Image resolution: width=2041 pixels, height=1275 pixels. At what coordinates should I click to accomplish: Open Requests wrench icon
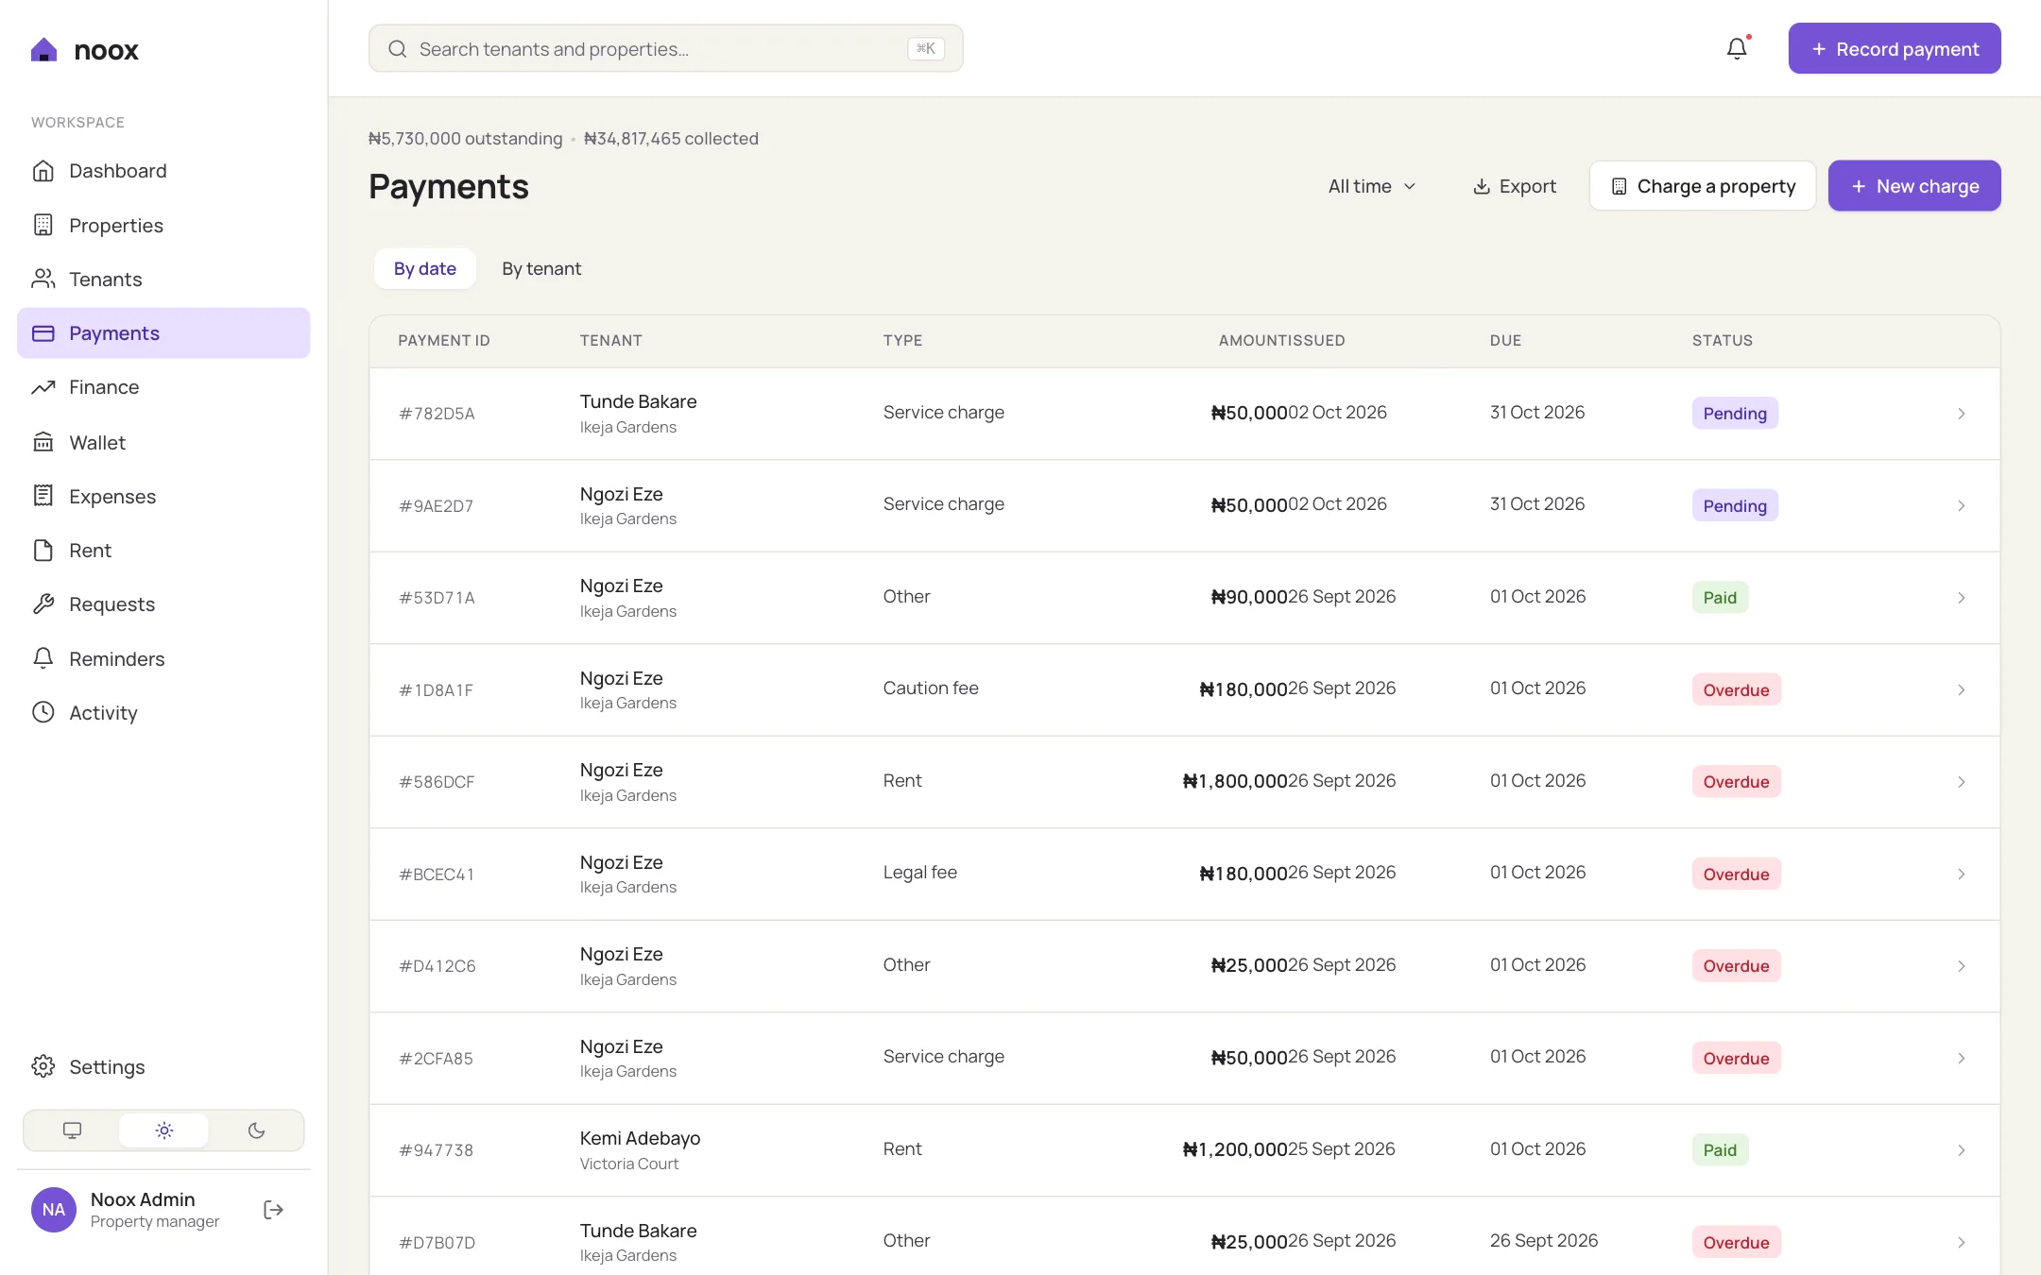click(x=43, y=604)
